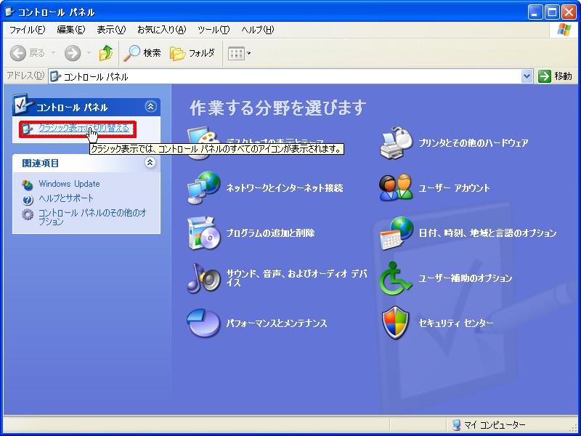
Task: Click the Up folder toolbar icon
Action: click(x=106, y=53)
